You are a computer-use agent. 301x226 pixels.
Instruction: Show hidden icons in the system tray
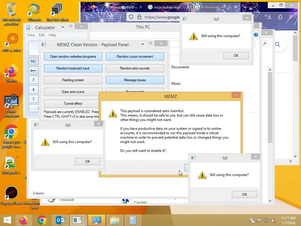tap(245, 220)
